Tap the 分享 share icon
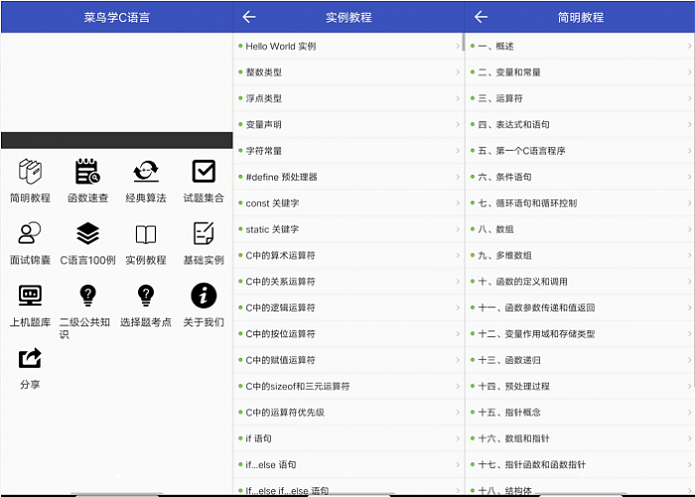Viewport: 695px width, 497px height. (30, 357)
